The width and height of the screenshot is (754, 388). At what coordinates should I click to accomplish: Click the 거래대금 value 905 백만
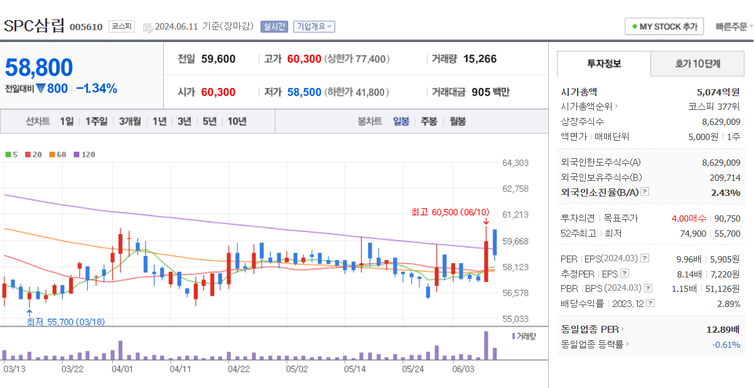point(490,92)
